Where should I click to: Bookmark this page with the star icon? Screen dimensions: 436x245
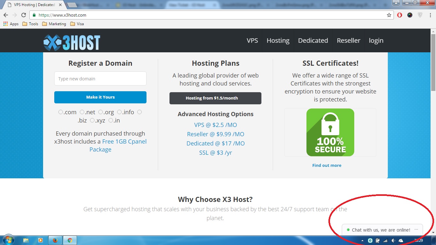[x=389, y=15]
